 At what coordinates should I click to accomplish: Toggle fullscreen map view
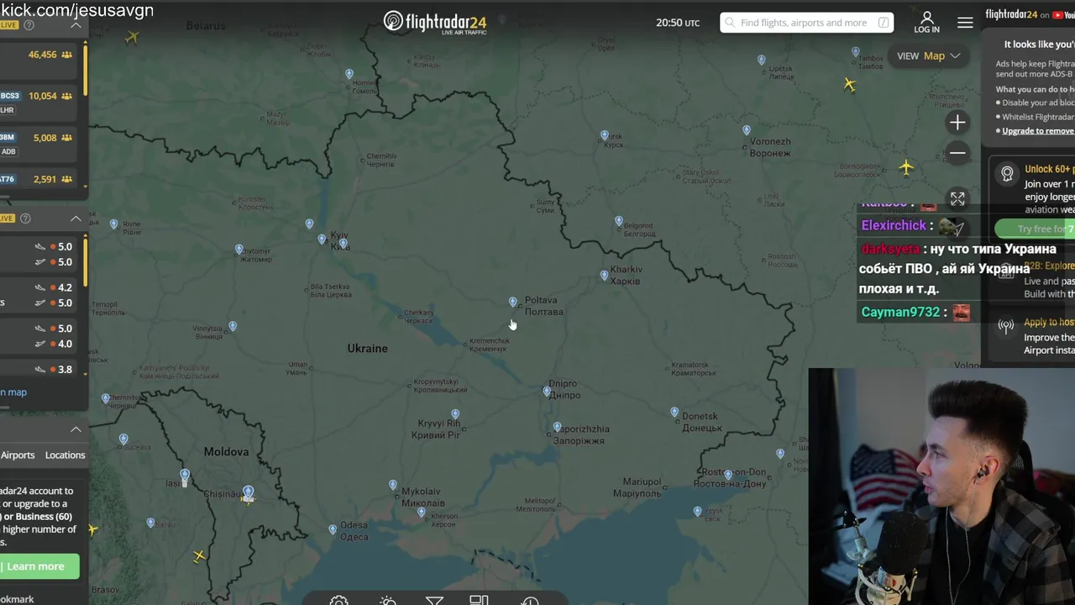click(x=957, y=199)
